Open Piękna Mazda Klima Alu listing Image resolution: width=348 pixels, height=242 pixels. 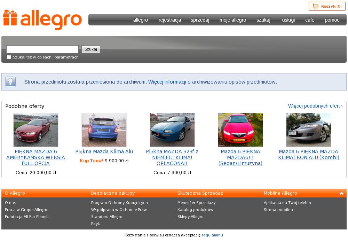(104, 151)
